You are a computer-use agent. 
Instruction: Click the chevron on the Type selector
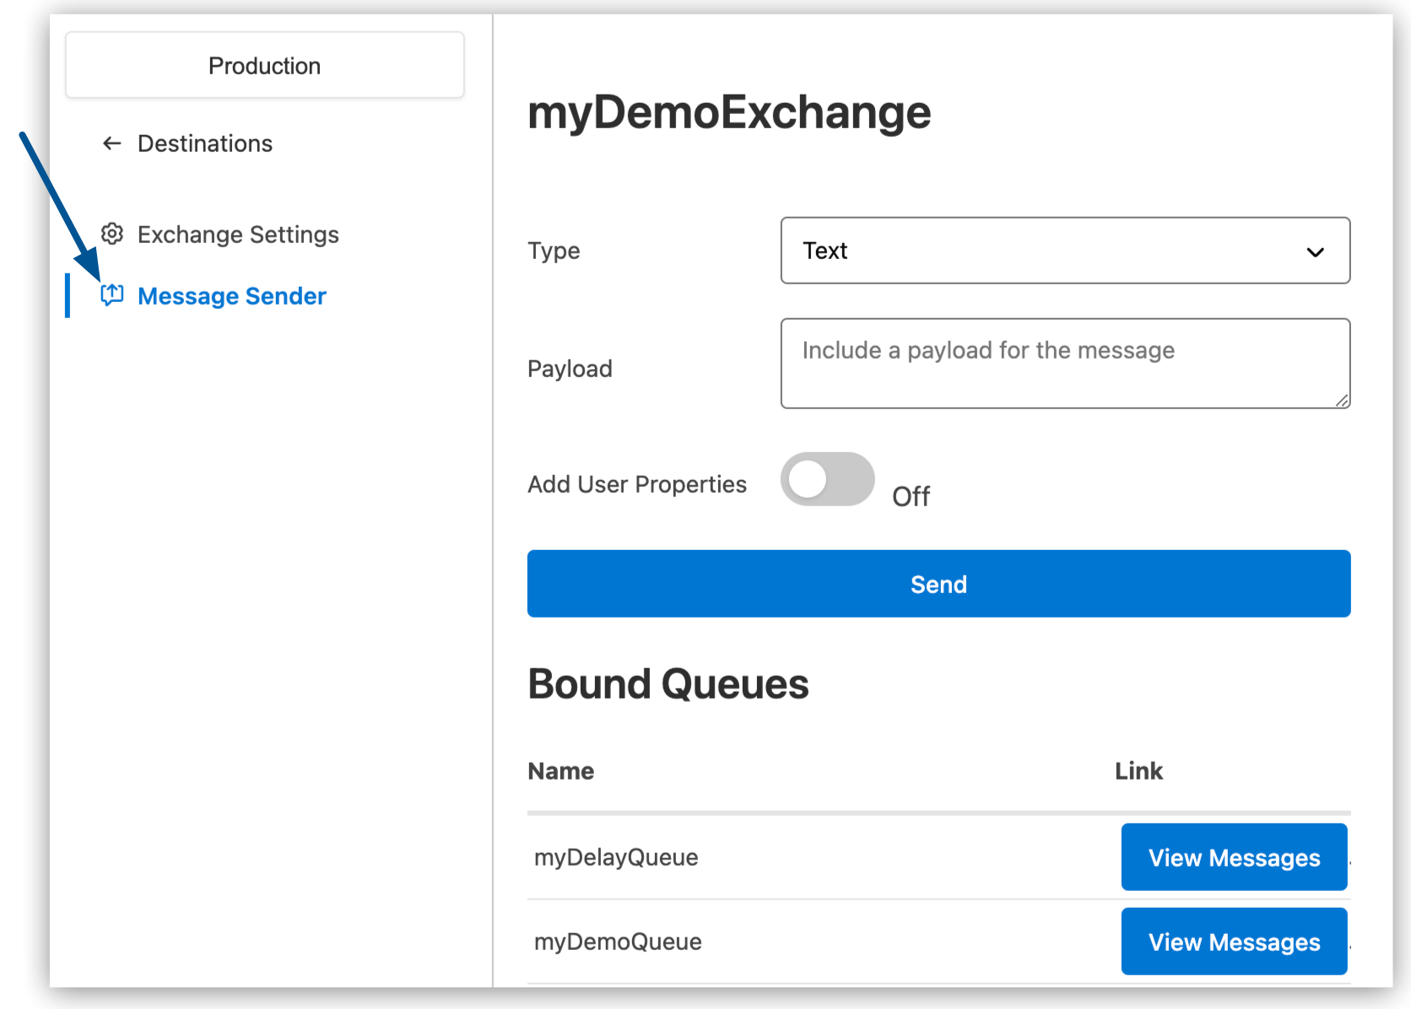[1315, 251]
